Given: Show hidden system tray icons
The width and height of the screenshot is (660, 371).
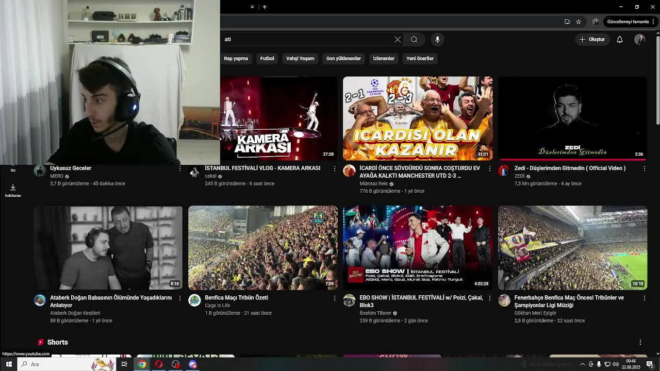Looking at the screenshot, I should pyautogui.click(x=583, y=364).
